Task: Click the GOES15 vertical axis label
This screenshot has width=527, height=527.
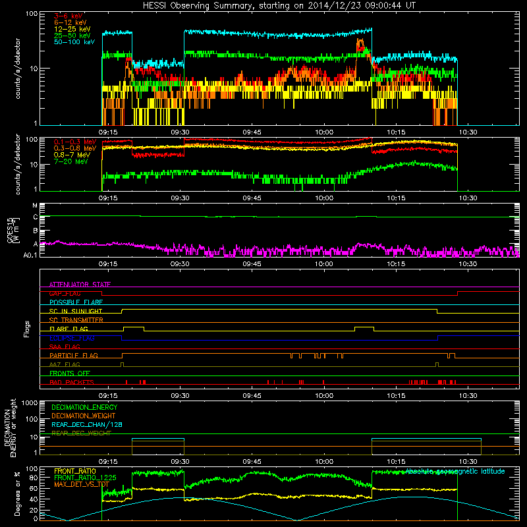Action: point(13,231)
